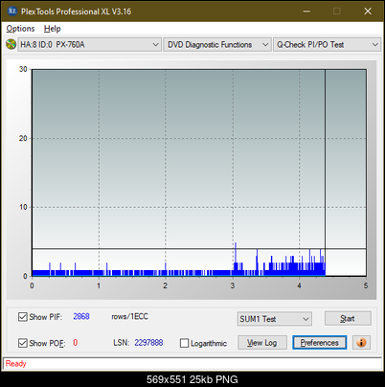Screen dimensions: 385x387
Task: Open the Options menu
Action: 20,29
